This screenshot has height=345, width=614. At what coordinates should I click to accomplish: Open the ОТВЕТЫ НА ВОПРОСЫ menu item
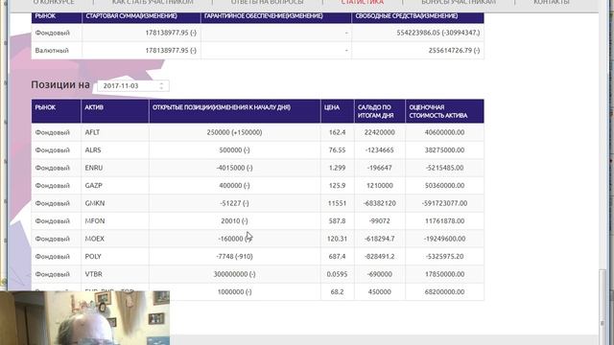[x=267, y=2]
